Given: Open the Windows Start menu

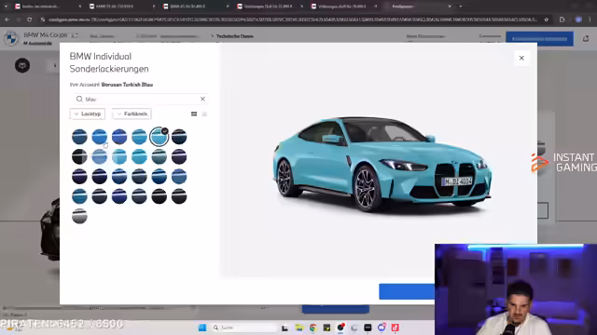Looking at the screenshot, I should click(x=202, y=328).
